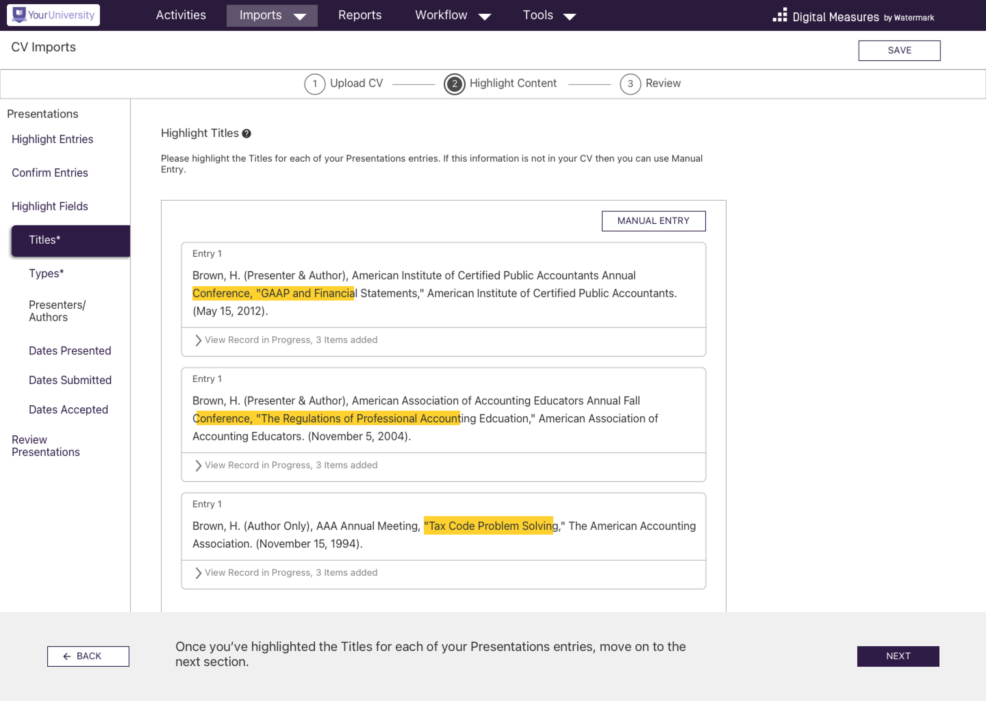Image resolution: width=986 pixels, height=701 pixels.
Task: Go to the Activities menu
Action: click(181, 15)
